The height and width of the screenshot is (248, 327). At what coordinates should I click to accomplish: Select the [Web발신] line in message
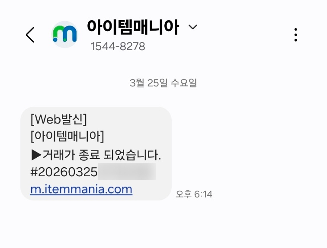[58, 119]
